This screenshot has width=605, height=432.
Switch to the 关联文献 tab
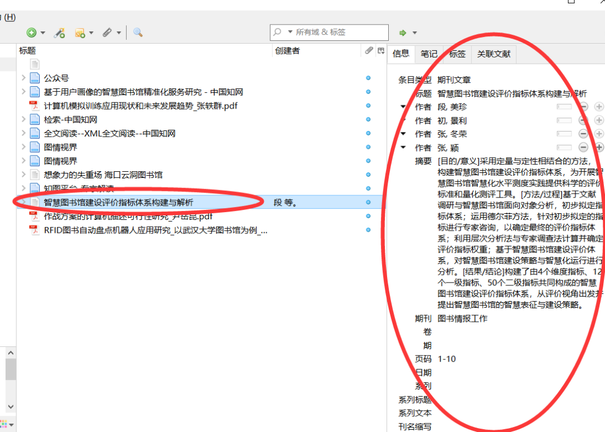coord(494,54)
